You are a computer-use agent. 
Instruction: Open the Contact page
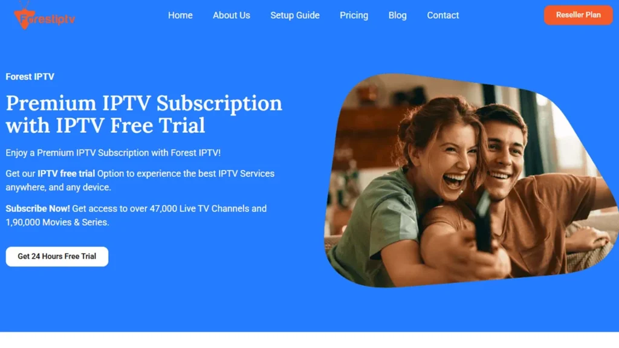(x=443, y=15)
